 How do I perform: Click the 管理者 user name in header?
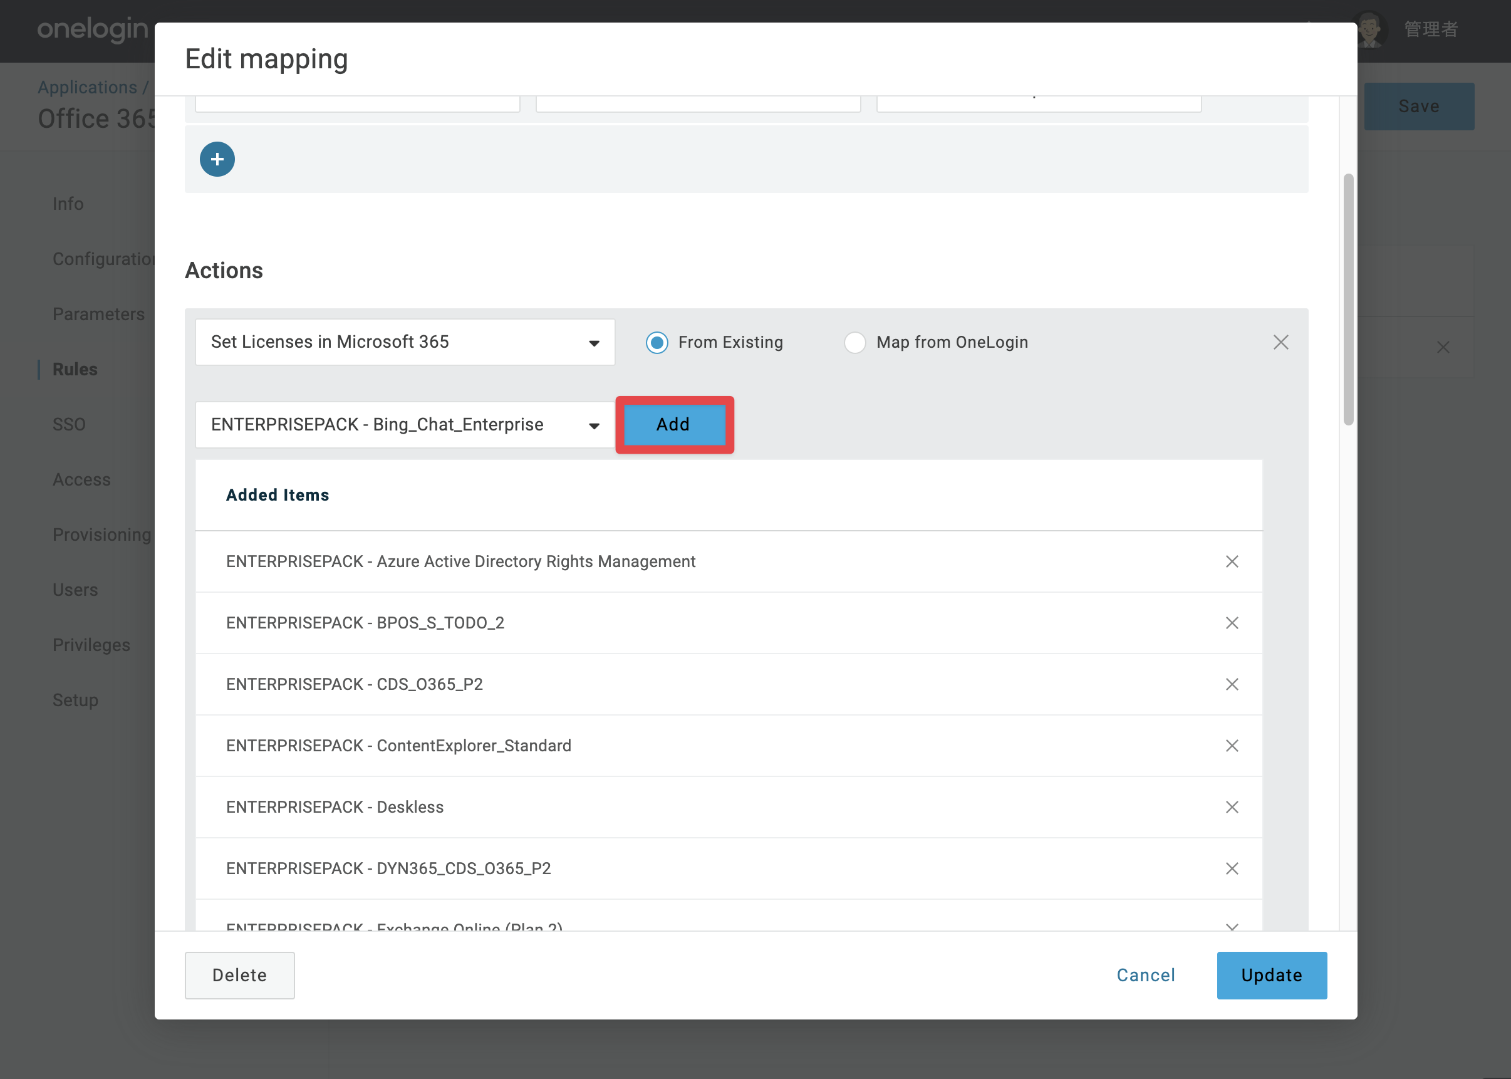(1431, 29)
